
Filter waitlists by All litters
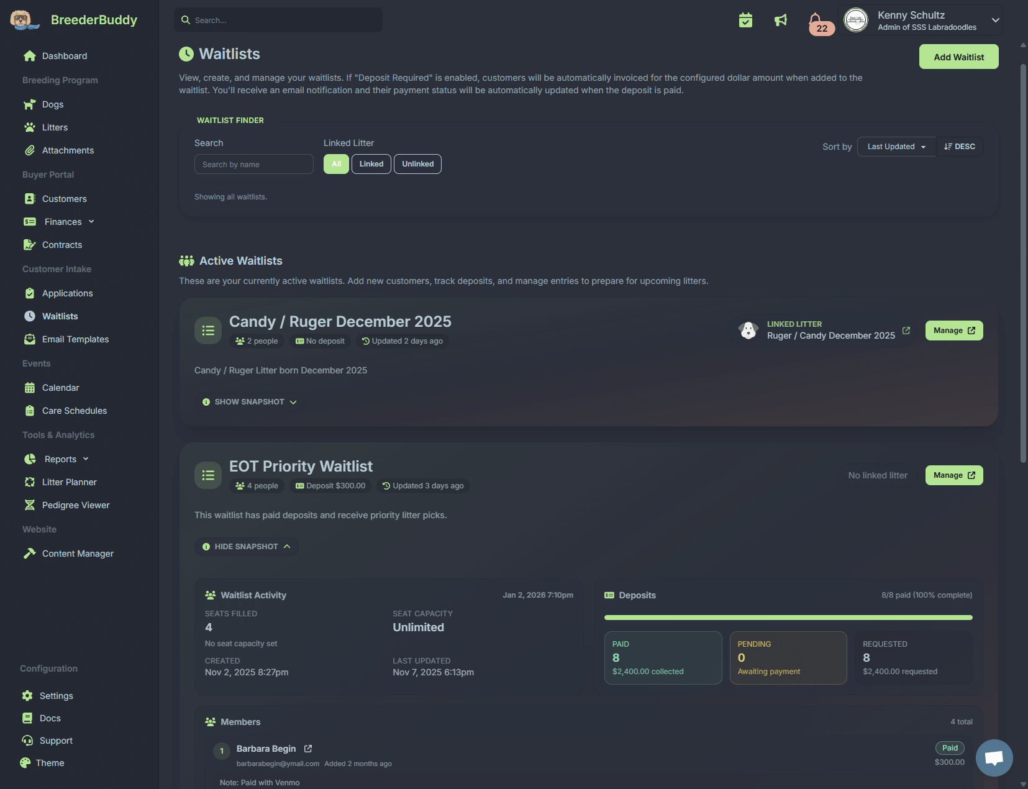pos(336,164)
